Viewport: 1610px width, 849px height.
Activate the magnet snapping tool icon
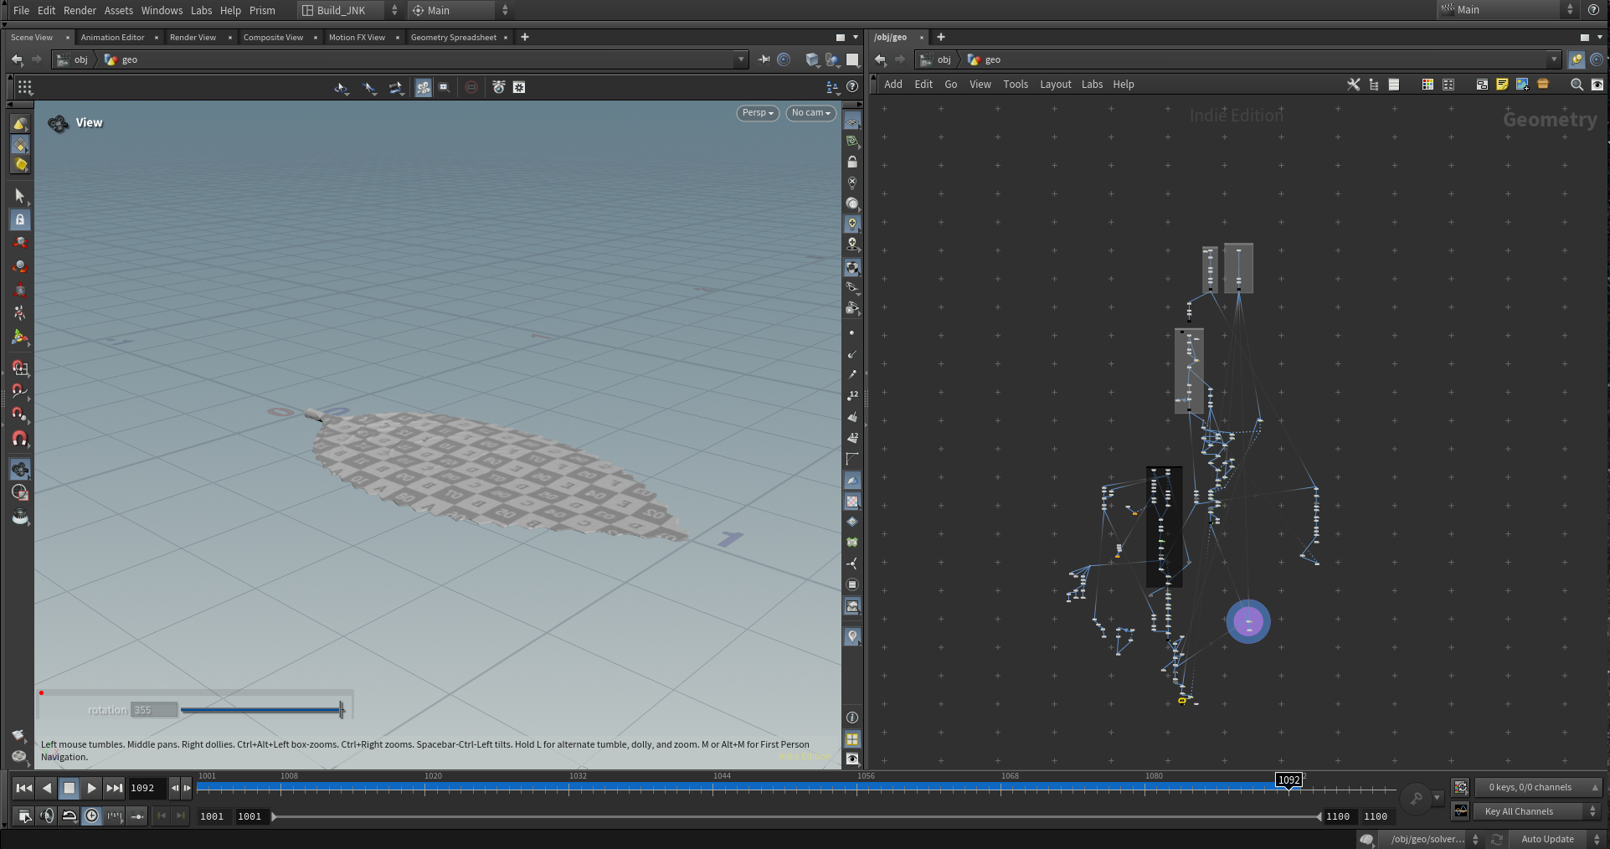[x=20, y=438]
